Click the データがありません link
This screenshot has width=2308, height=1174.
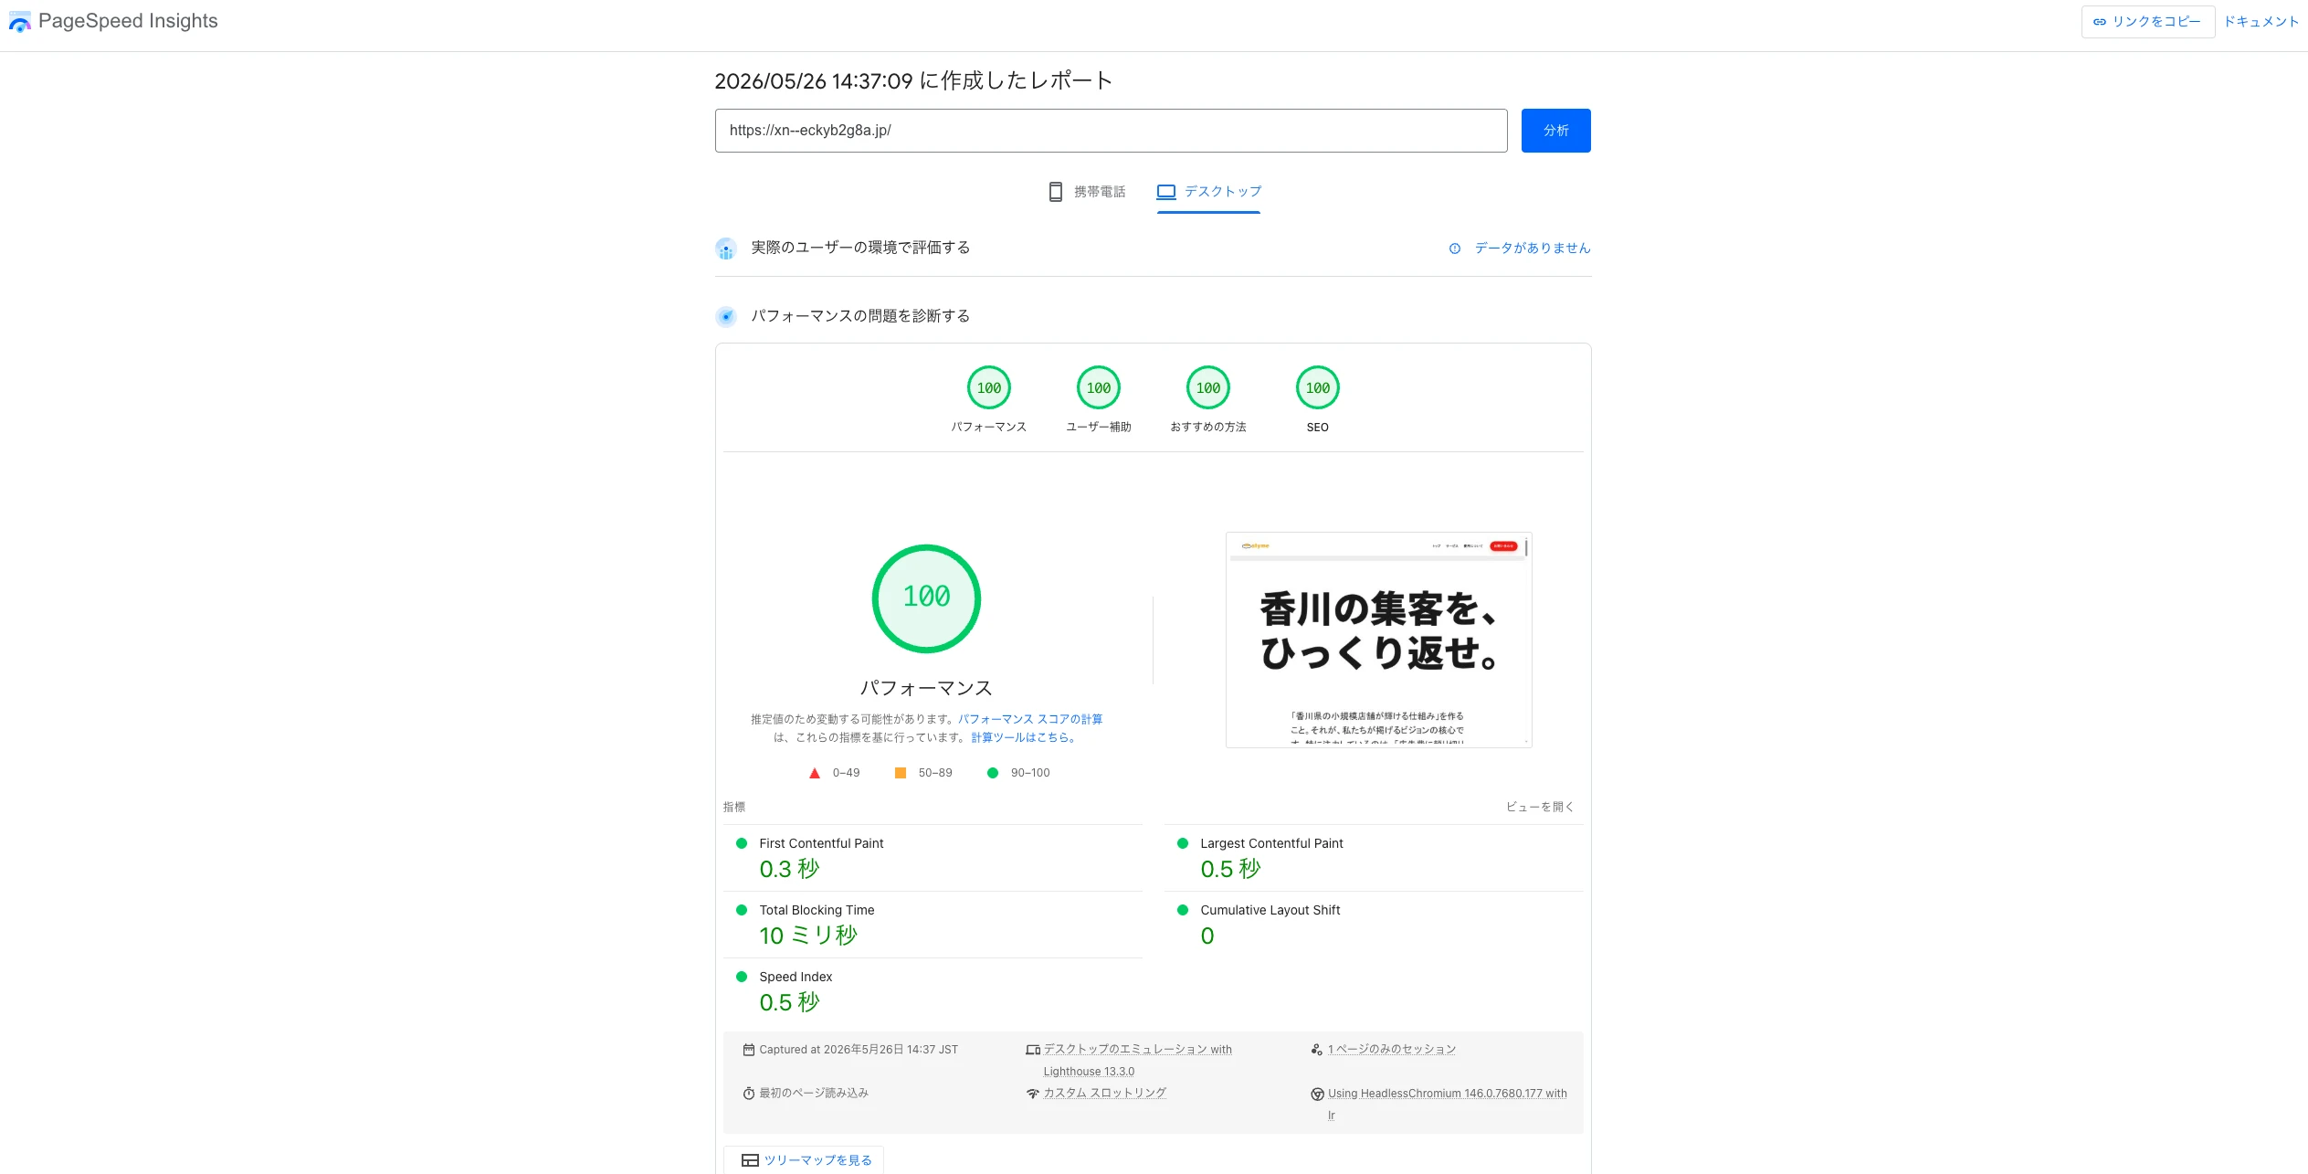pos(1532,249)
